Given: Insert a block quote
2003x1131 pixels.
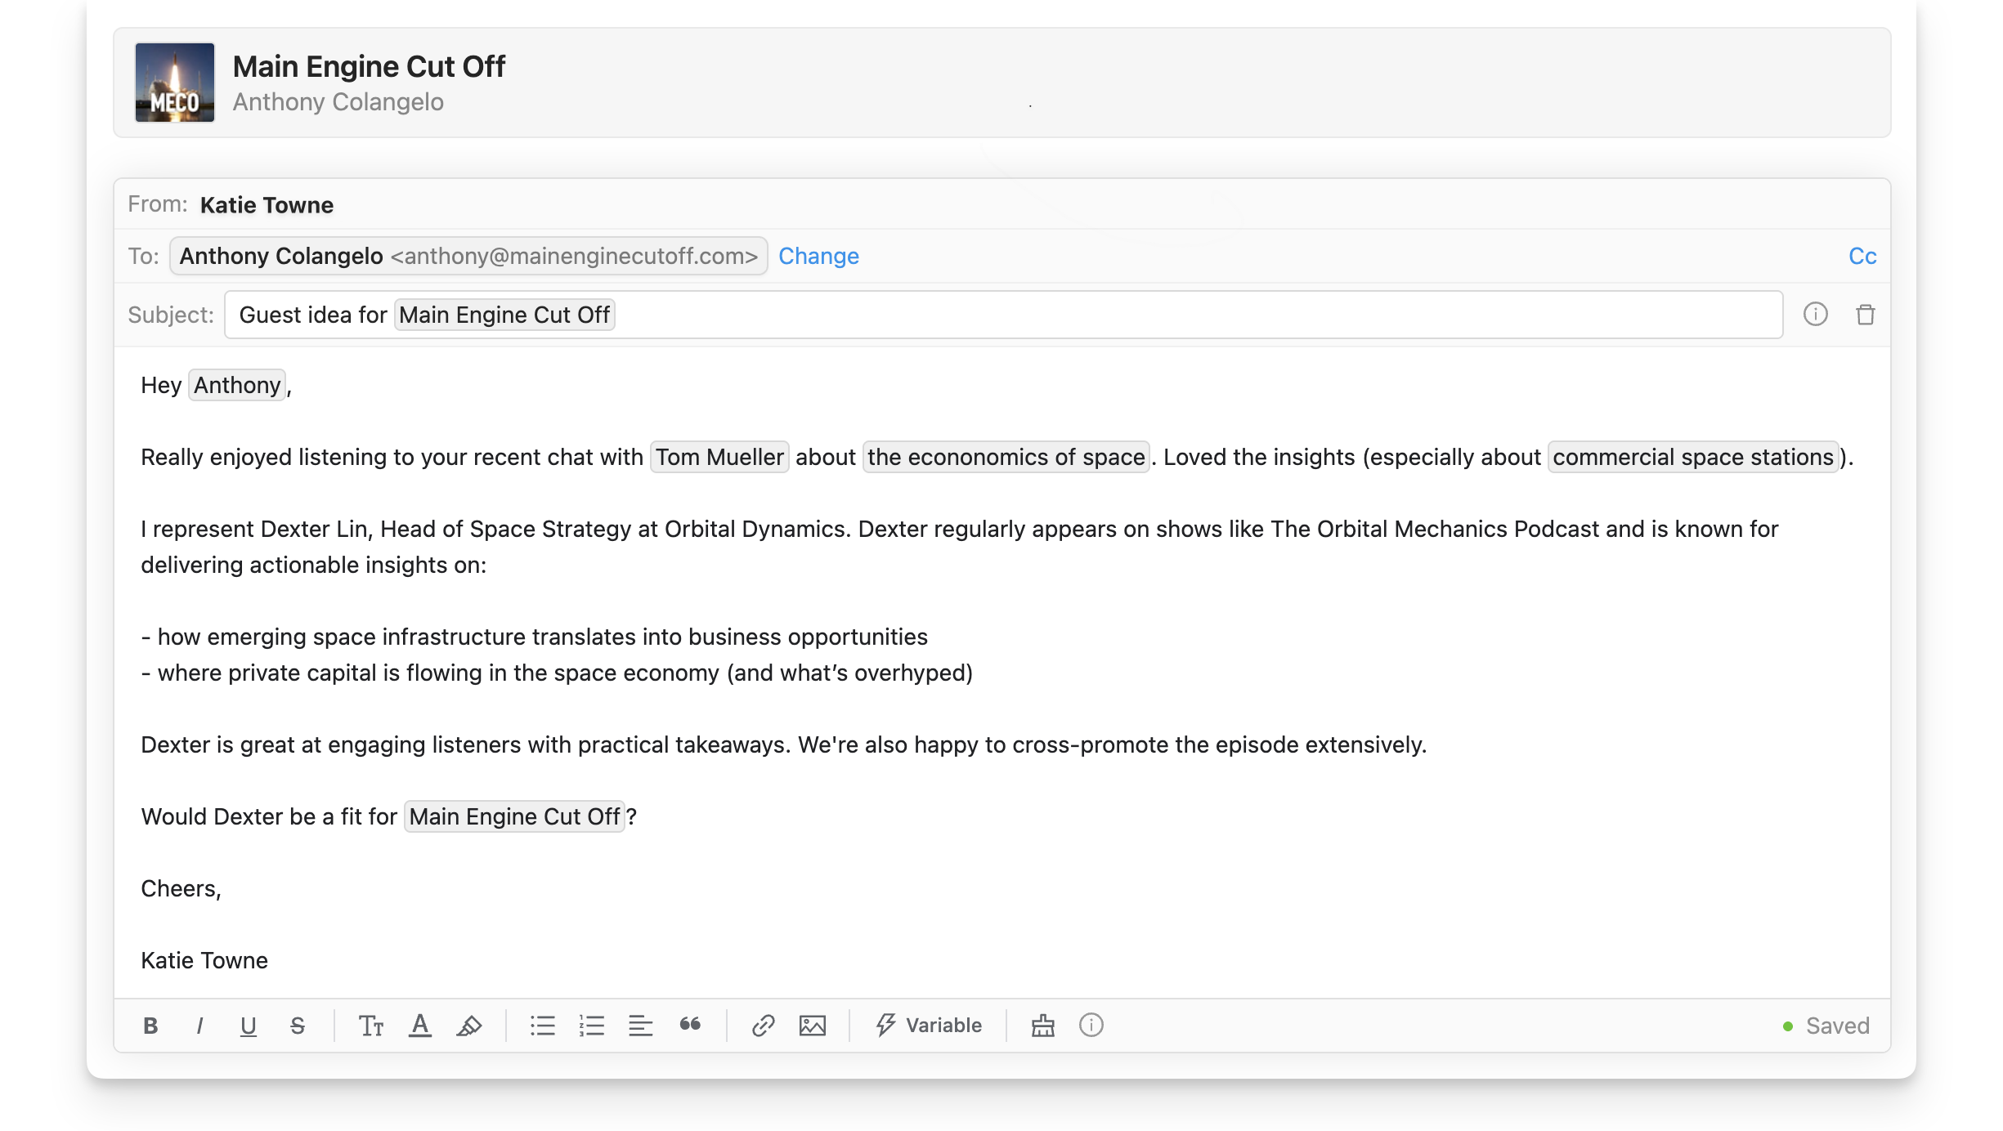Looking at the screenshot, I should point(690,1025).
